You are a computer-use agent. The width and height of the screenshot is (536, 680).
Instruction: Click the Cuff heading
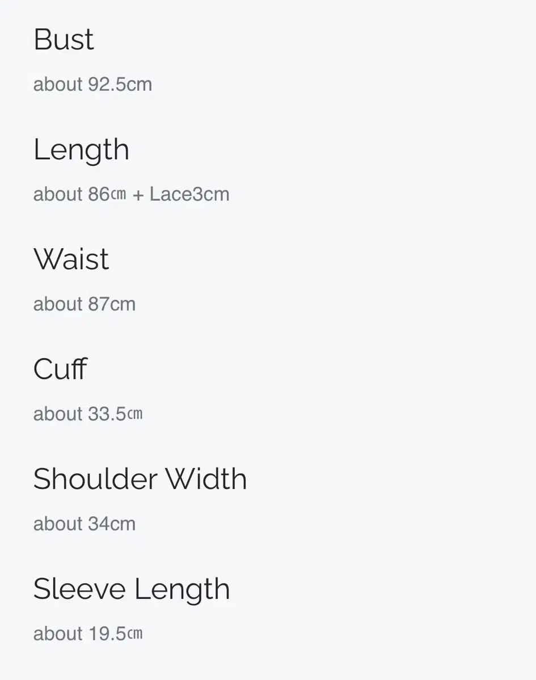(x=60, y=369)
